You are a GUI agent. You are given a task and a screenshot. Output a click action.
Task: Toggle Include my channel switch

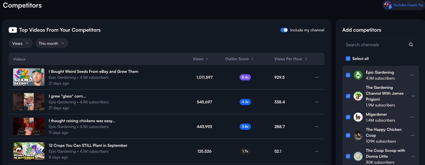(284, 30)
